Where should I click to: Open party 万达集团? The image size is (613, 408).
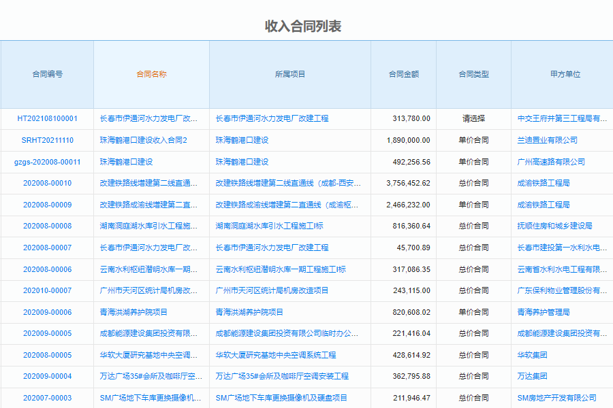pos(532,376)
